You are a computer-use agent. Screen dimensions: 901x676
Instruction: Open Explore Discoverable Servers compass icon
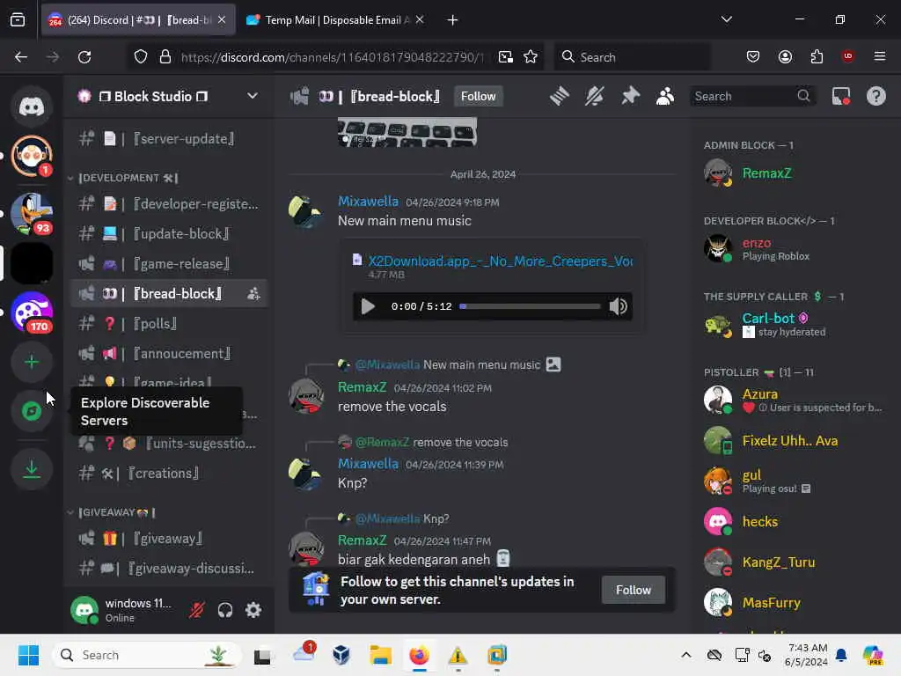pyautogui.click(x=32, y=411)
